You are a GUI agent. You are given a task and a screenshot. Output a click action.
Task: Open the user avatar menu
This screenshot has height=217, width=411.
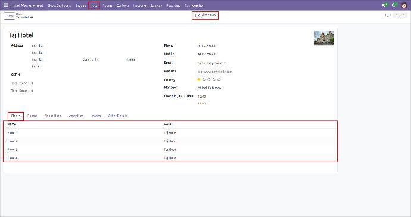pyautogui.click(x=404, y=5)
